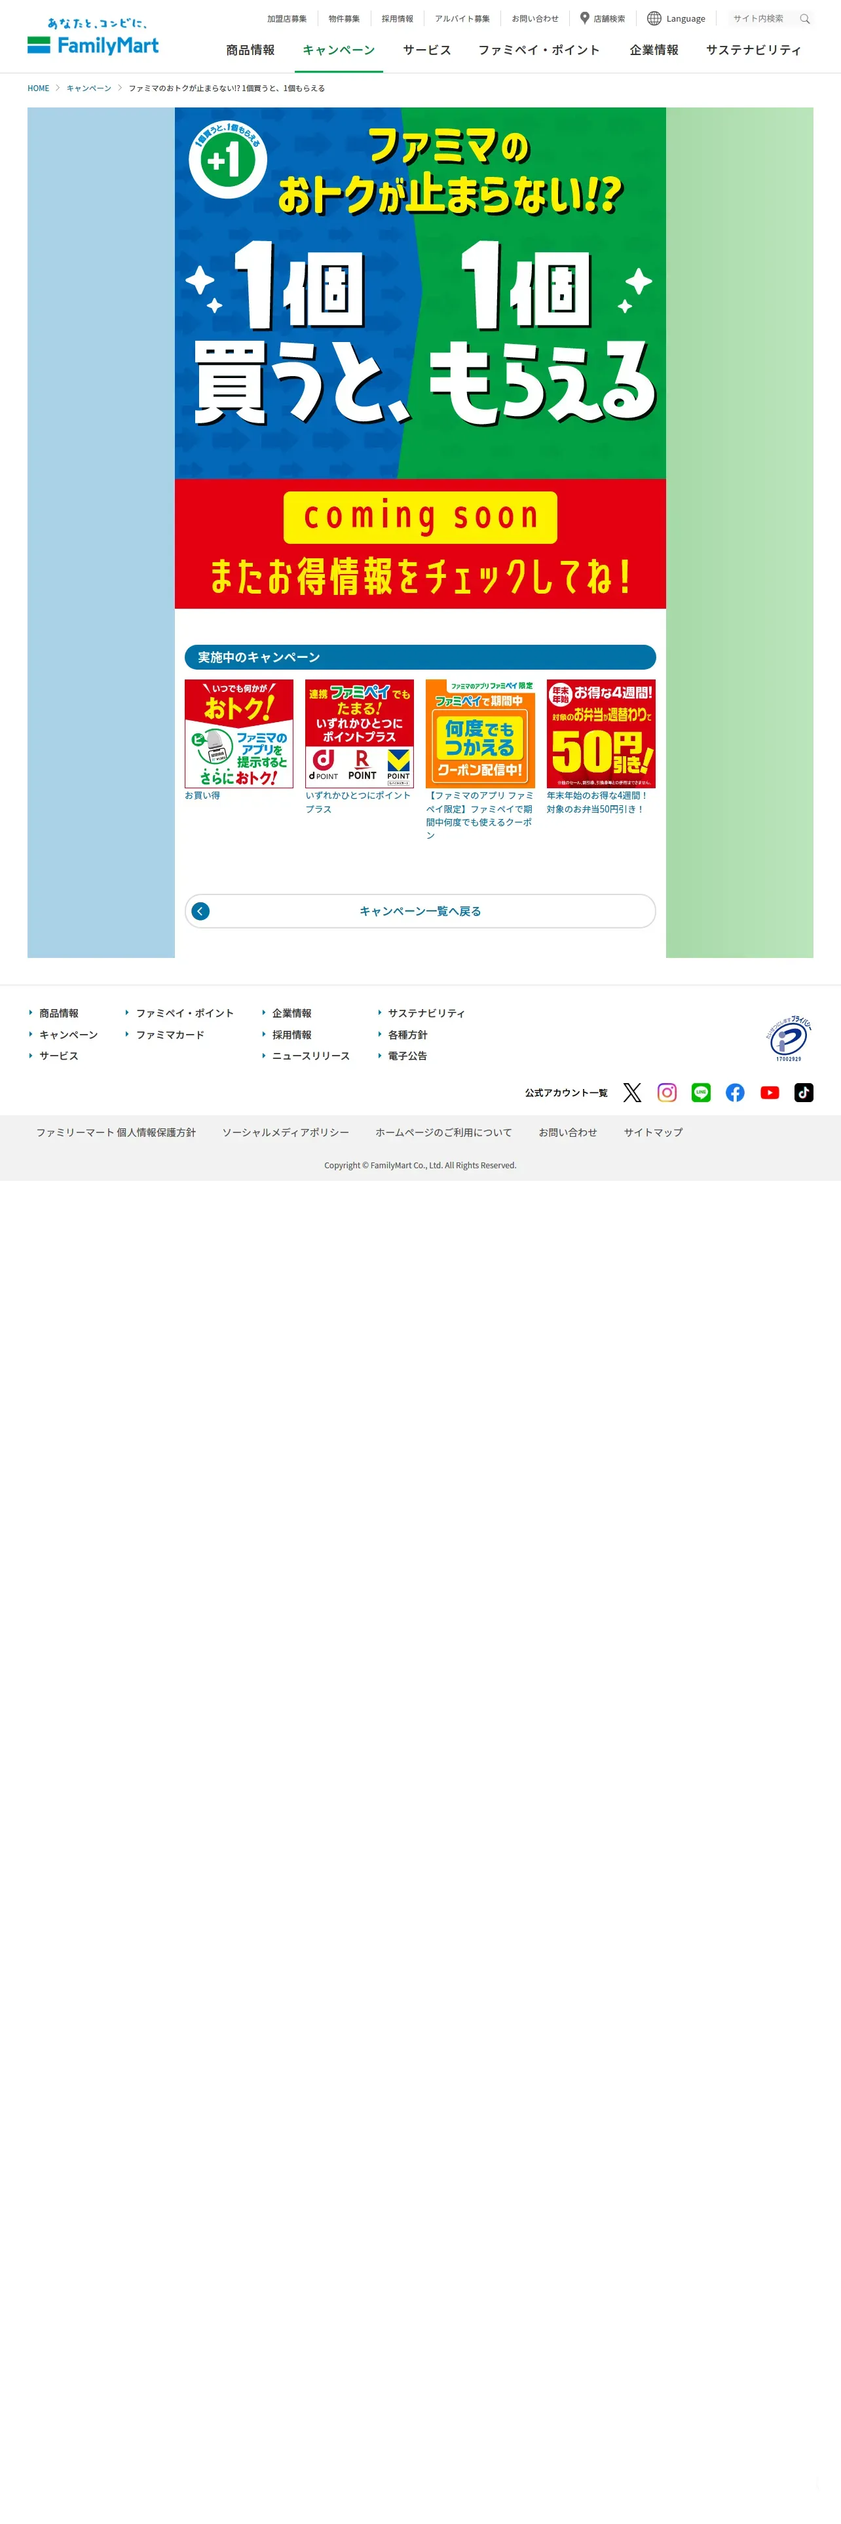The width and height of the screenshot is (841, 2524).
Task: Click footer 電子公告 link
Action: pyautogui.click(x=407, y=1056)
